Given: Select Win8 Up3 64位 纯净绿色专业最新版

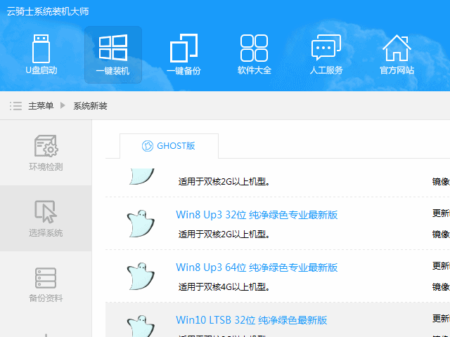Looking at the screenshot, I should [257, 267].
